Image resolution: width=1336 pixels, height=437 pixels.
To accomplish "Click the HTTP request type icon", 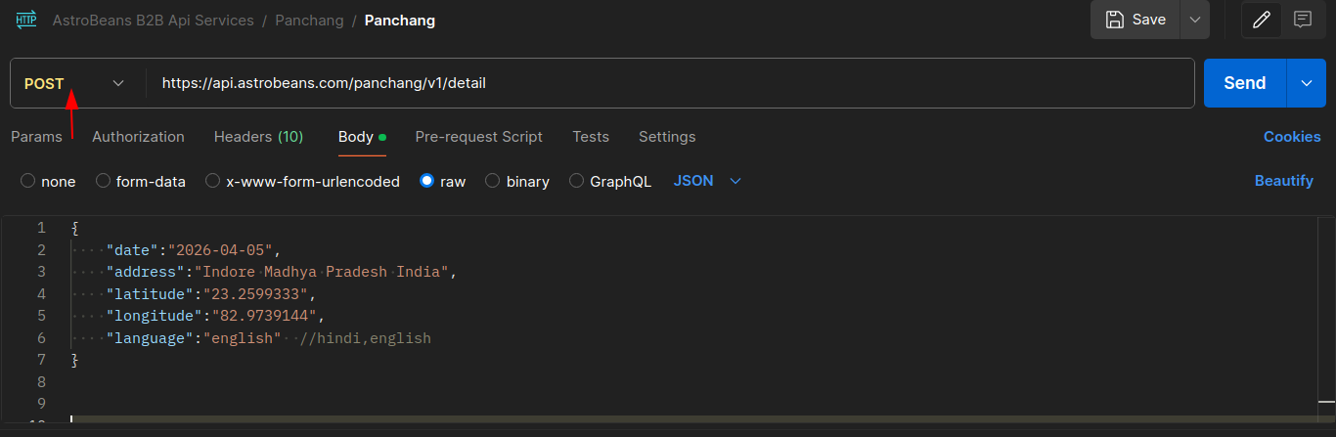I will (x=26, y=20).
